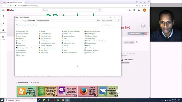Select the DR technology - YouTube tab
This screenshot has height=102, width=182.
[16, 2]
